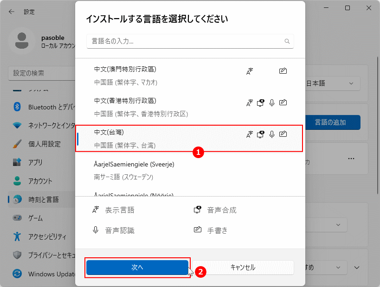The width and height of the screenshot is (380, 287).
Task: Select 中文(台灣) language row
Action: click(x=189, y=139)
